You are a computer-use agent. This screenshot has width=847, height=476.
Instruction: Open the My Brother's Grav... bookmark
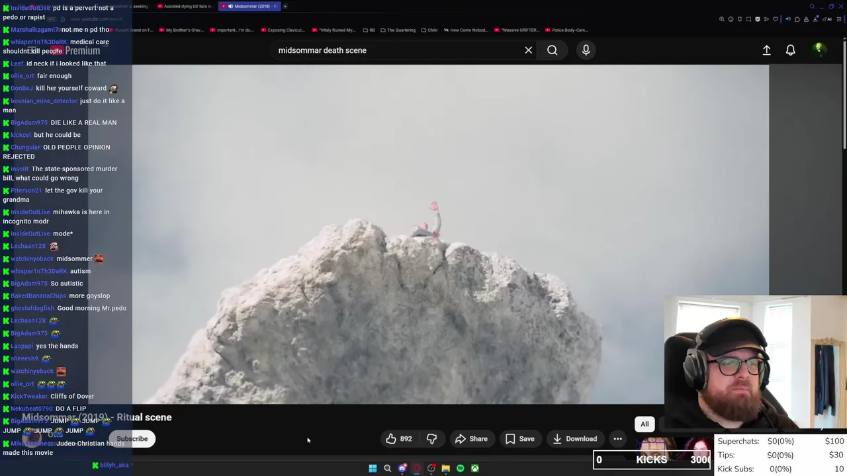(x=181, y=30)
